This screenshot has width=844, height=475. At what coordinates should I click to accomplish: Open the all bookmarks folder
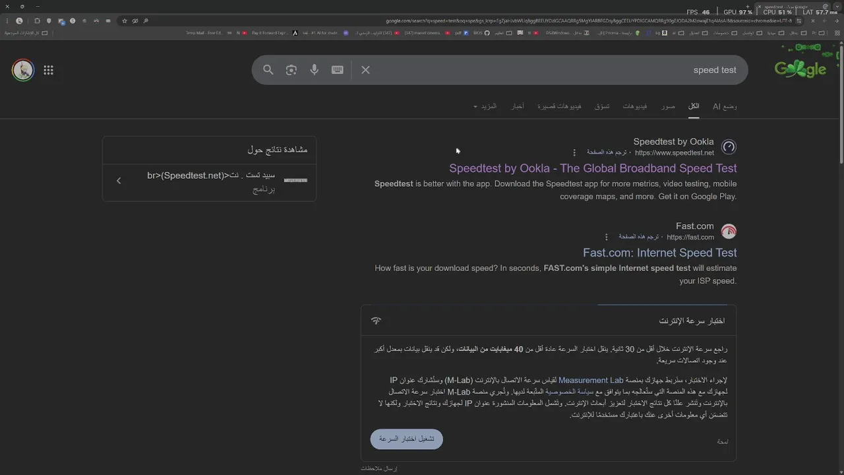tap(26, 33)
